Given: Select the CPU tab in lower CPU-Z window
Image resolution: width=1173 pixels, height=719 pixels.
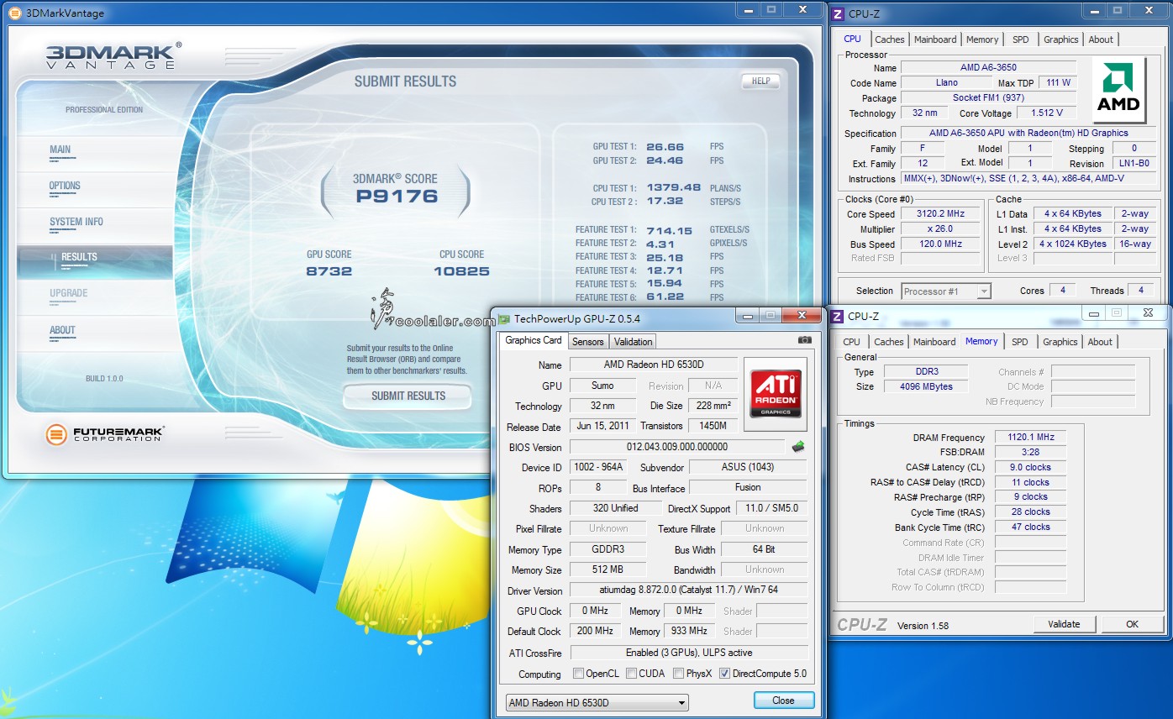Looking at the screenshot, I should click(851, 342).
